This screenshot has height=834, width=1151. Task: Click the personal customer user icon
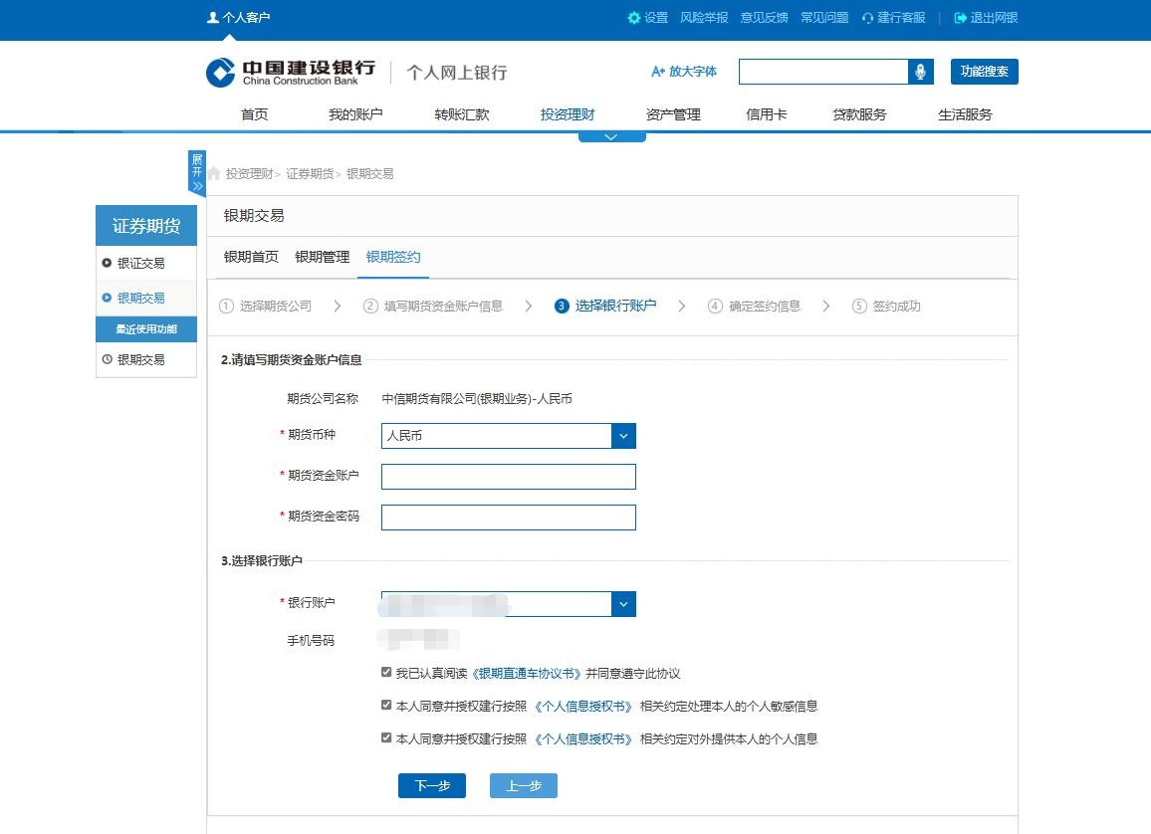pos(213,17)
